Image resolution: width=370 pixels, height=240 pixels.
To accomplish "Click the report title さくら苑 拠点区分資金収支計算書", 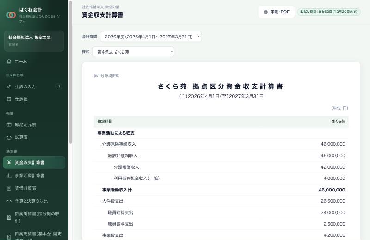I will click(221, 86).
